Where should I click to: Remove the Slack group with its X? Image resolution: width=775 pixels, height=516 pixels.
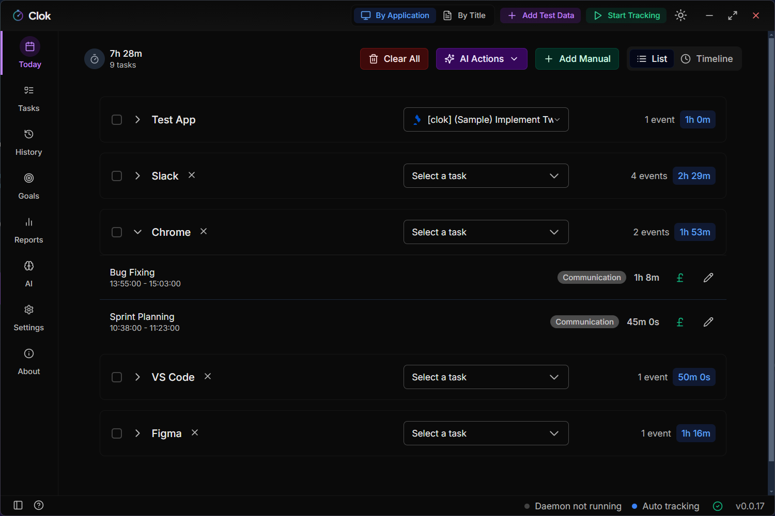(x=192, y=175)
